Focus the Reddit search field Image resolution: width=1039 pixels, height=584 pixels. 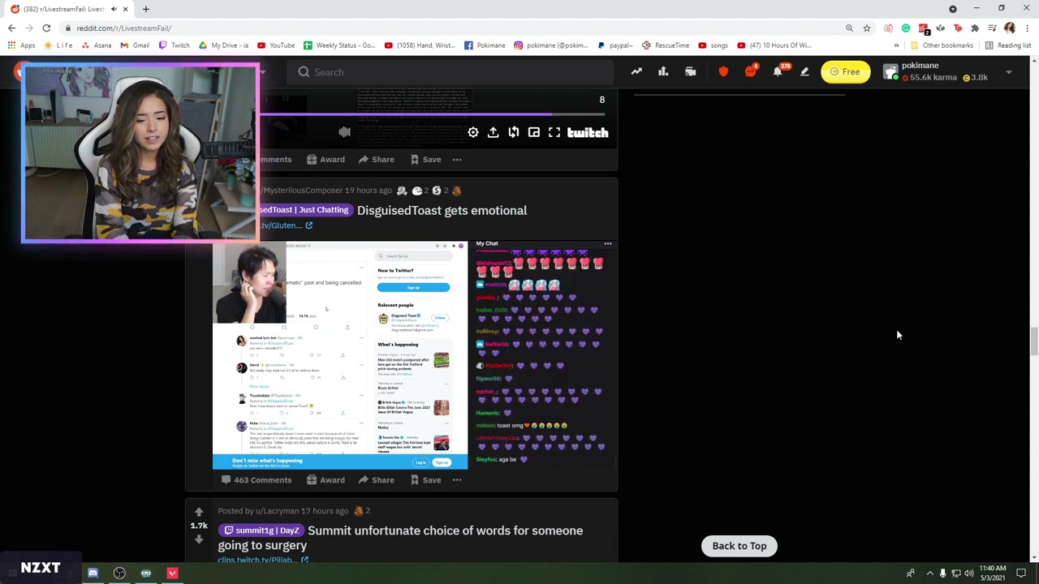[451, 72]
